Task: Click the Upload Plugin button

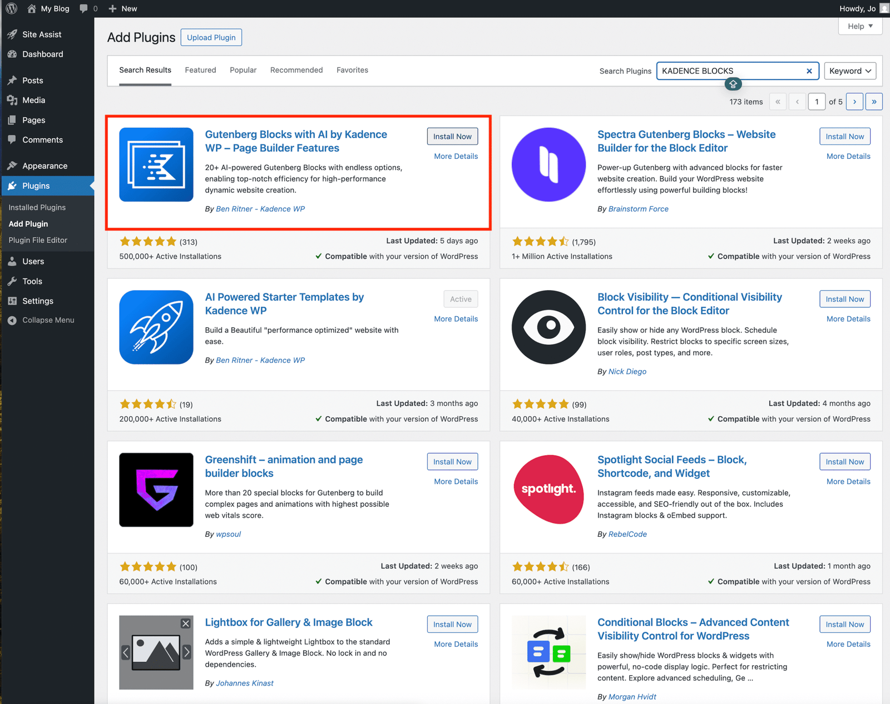Action: click(x=211, y=37)
